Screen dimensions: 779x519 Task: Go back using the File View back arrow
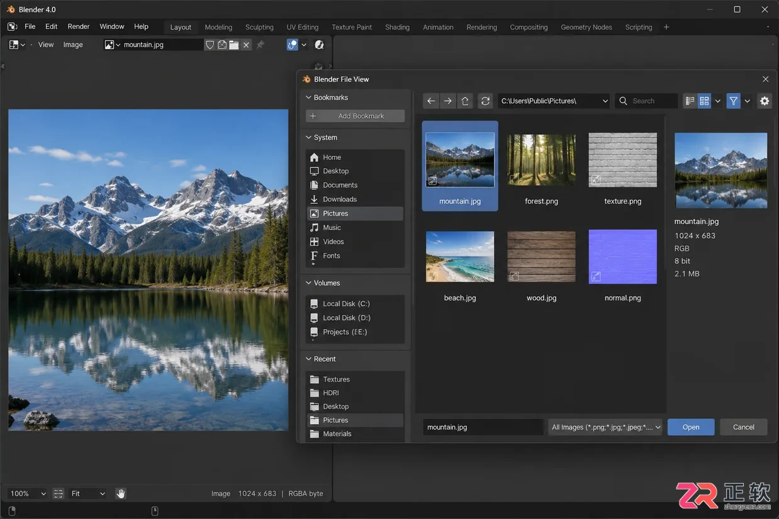coord(431,101)
